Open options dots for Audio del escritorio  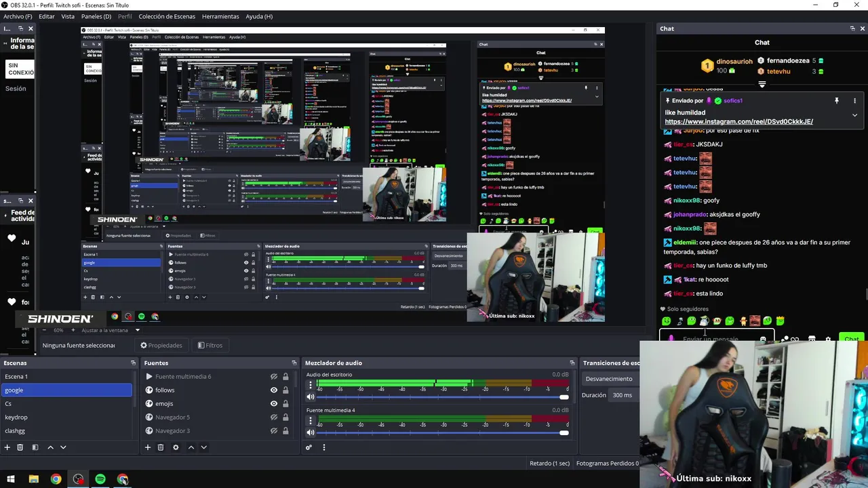pos(311,386)
